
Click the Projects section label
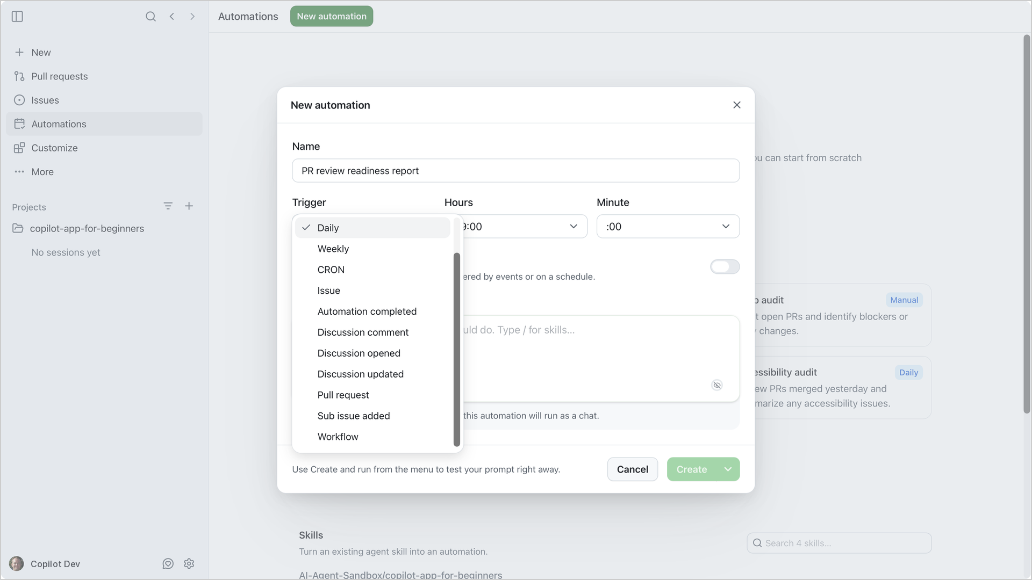(x=29, y=207)
